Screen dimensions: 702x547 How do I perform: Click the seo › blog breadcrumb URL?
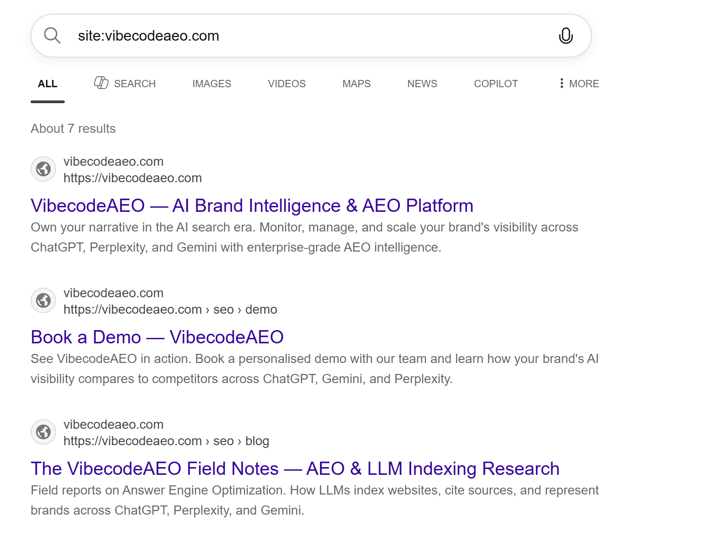[166, 441]
